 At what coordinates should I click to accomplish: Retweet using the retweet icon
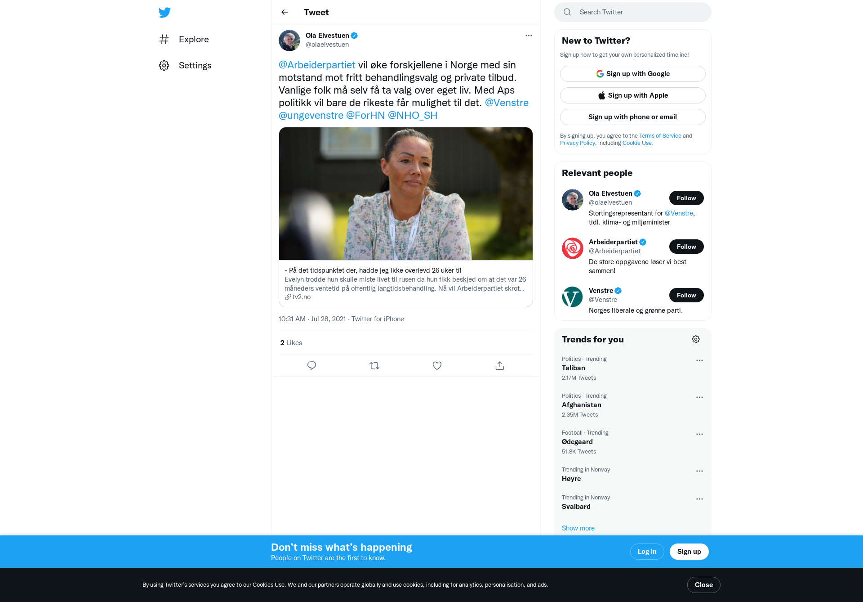[374, 365]
